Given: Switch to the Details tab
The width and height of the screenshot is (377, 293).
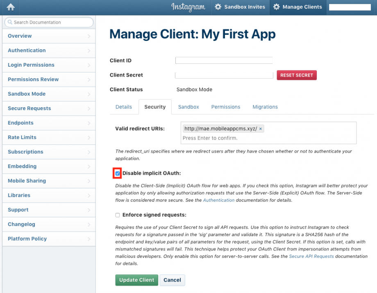Looking at the screenshot, I should pyautogui.click(x=124, y=107).
